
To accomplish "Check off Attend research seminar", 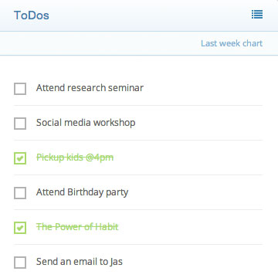I will tap(20, 89).
